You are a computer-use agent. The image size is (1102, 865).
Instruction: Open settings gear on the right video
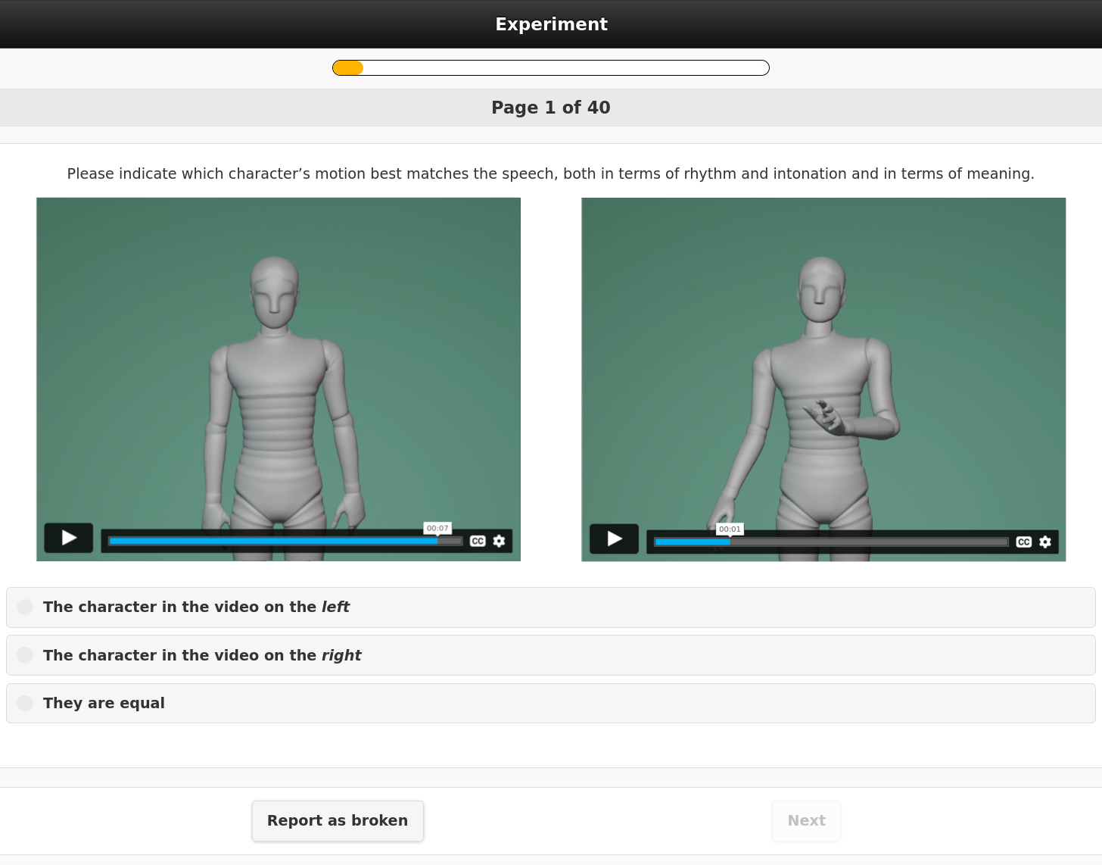click(1045, 542)
